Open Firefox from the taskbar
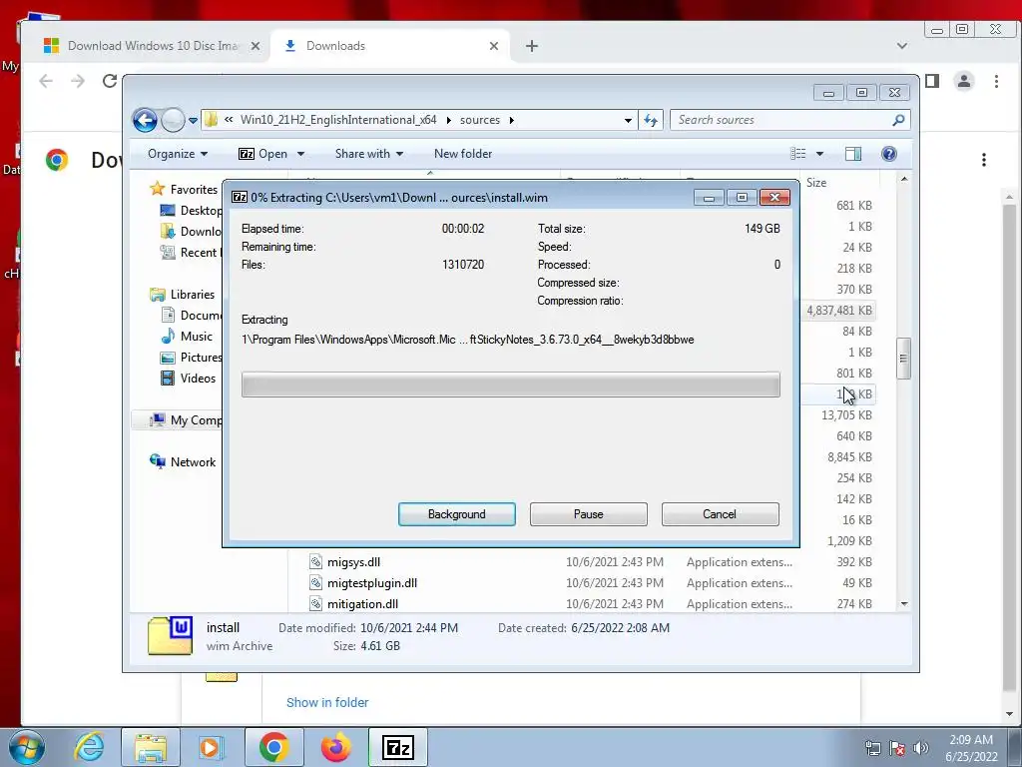Image resolution: width=1022 pixels, height=767 pixels. click(336, 747)
